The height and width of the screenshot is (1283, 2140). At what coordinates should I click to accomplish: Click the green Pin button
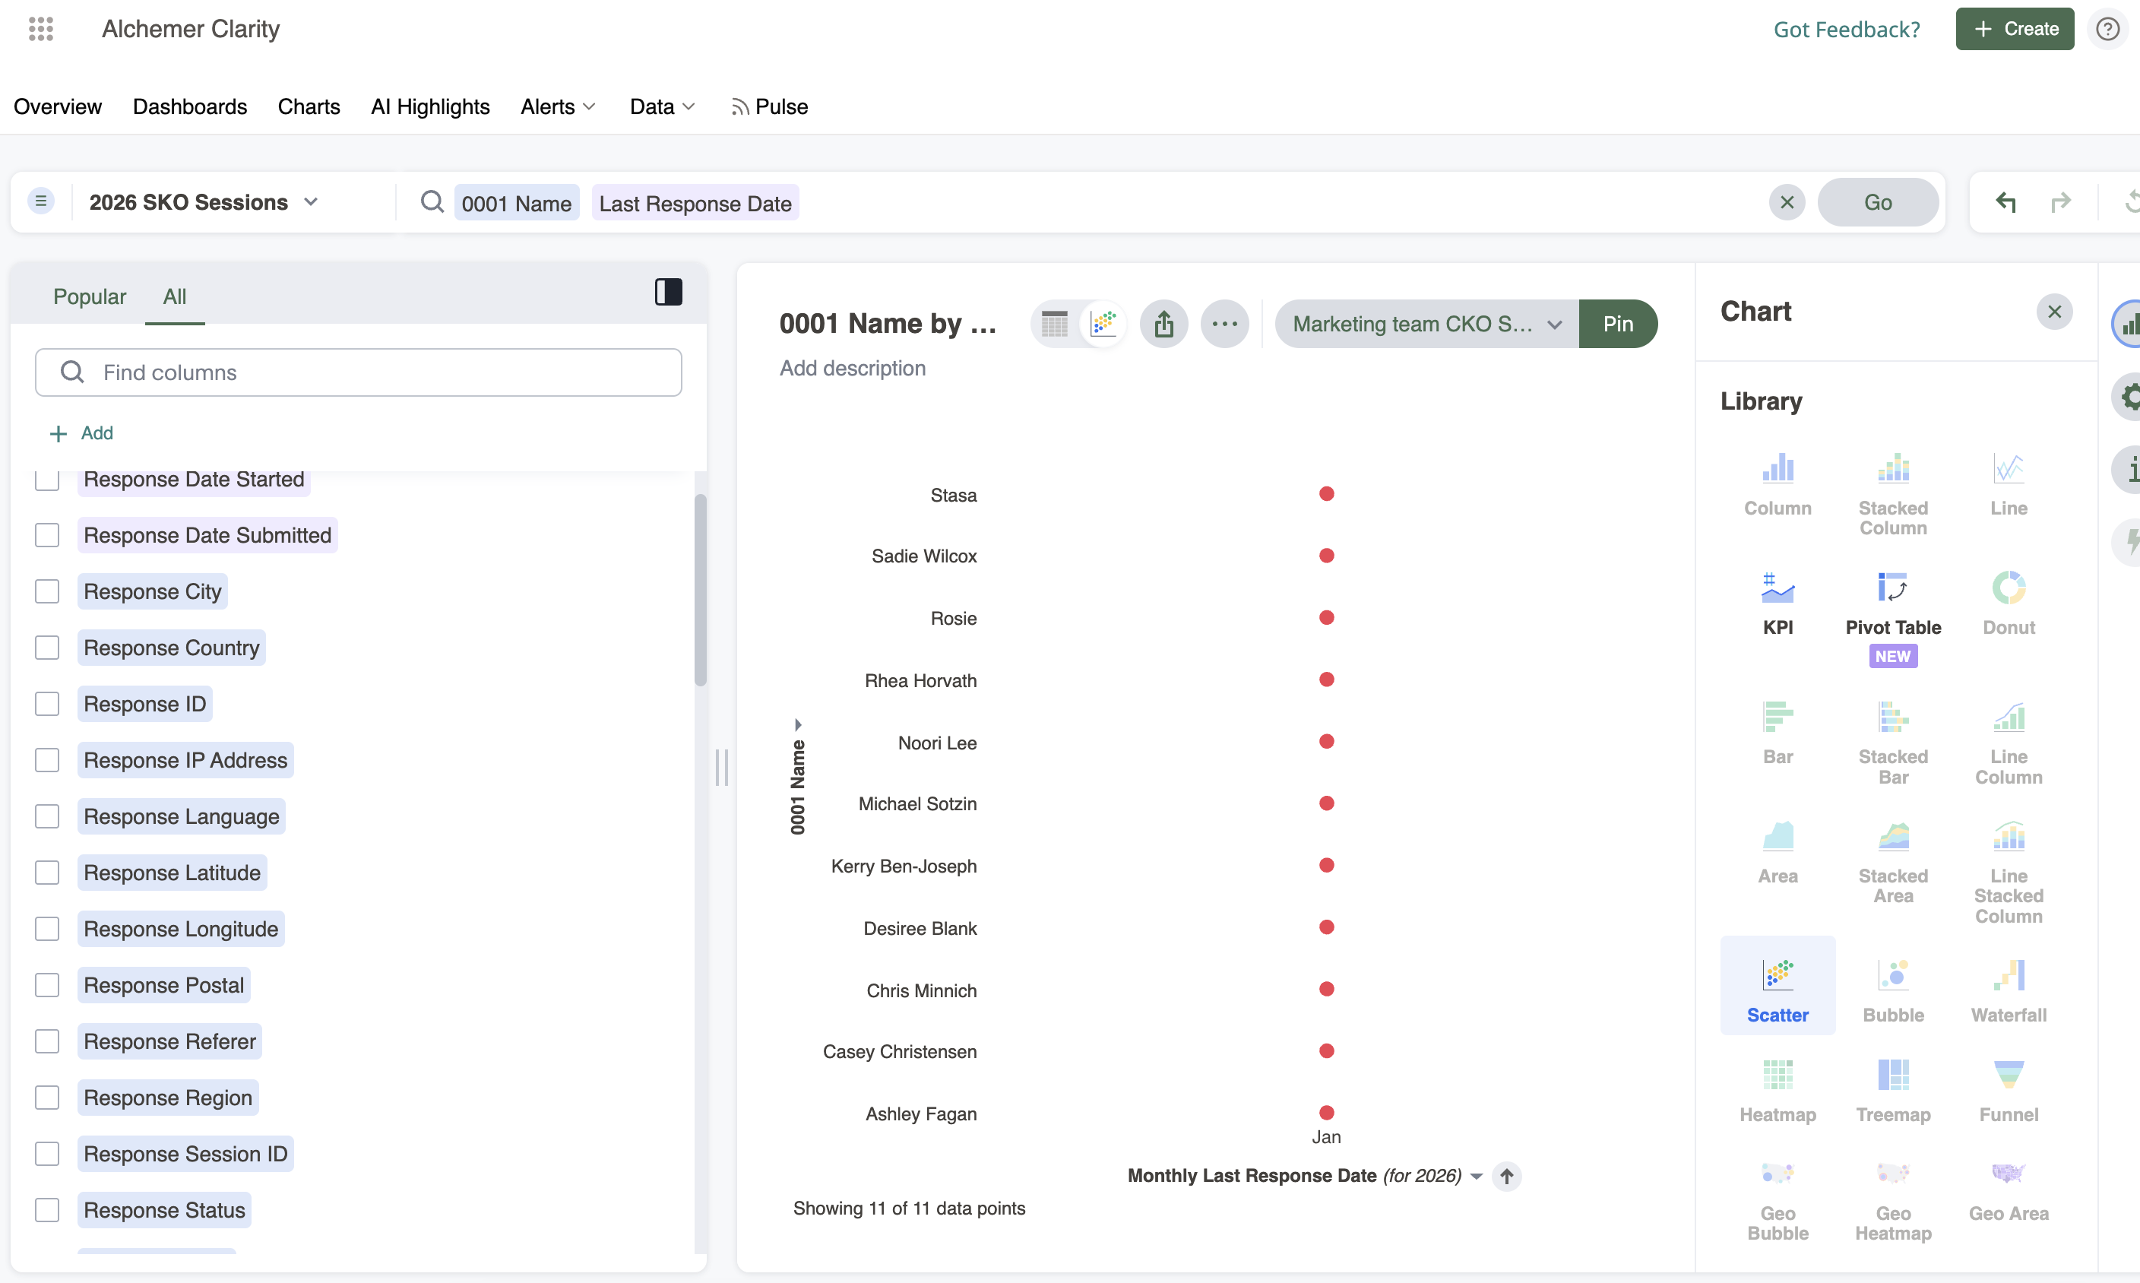click(1617, 325)
